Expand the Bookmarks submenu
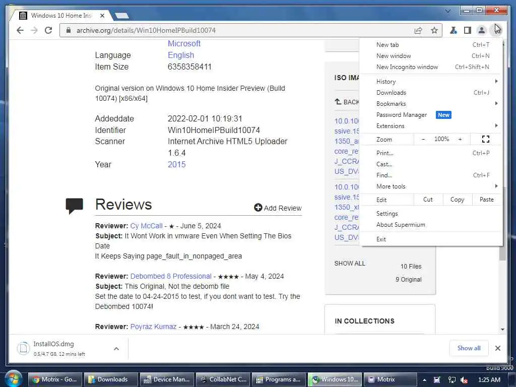The width and height of the screenshot is (516, 387). click(x=431, y=104)
